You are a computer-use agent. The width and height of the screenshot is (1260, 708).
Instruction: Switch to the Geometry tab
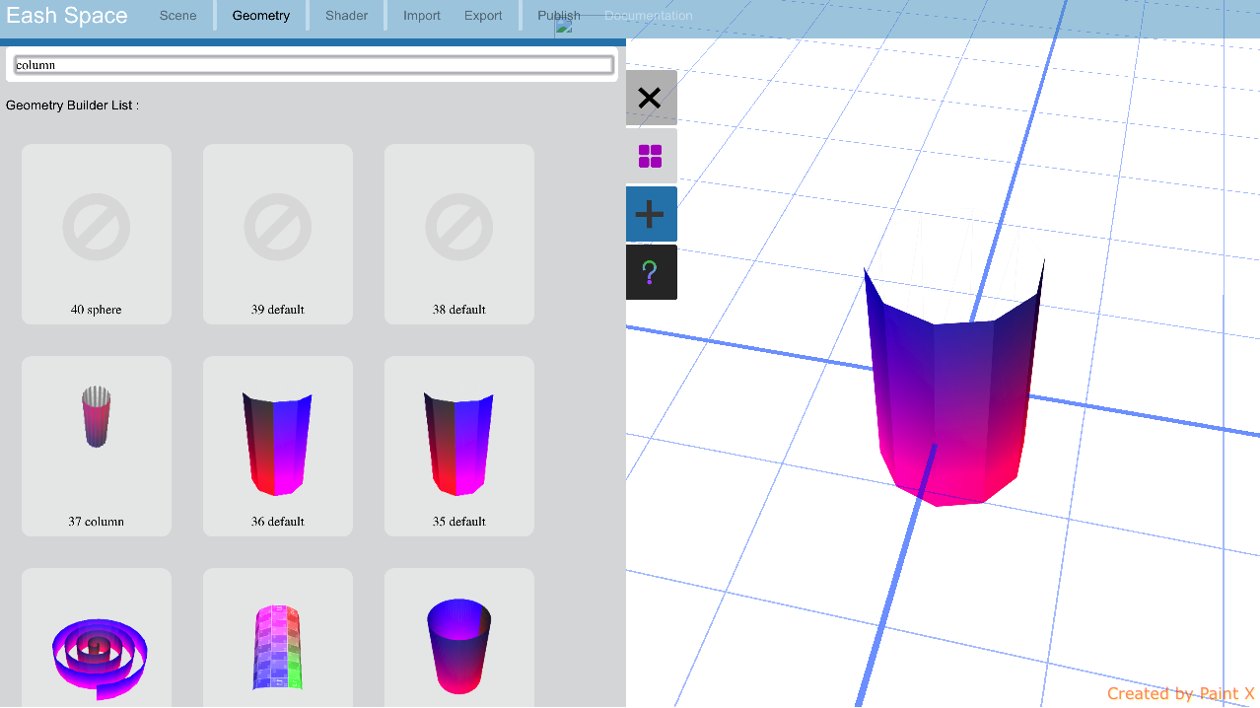(x=261, y=16)
